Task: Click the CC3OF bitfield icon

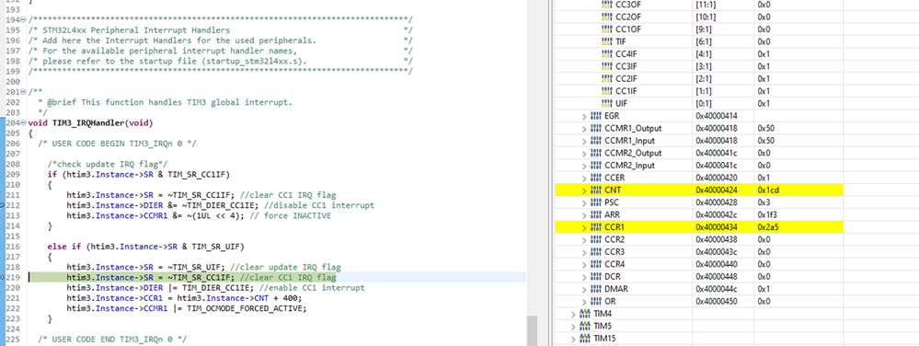Action: point(607,5)
